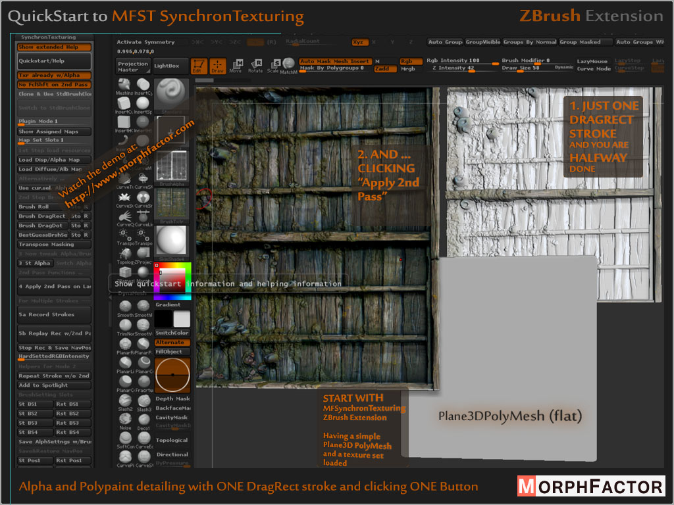The image size is (674, 505).
Task: Select the Move transform icon
Action: [x=236, y=64]
